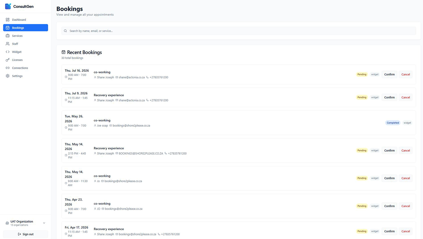Click the search magnifier icon
The width and height of the screenshot is (423, 239).
tap(65, 31)
